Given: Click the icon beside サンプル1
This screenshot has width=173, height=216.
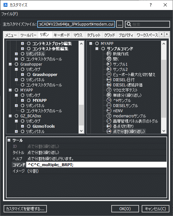Looking at the screenshot, I should pyautogui.click(x=109, y=64).
